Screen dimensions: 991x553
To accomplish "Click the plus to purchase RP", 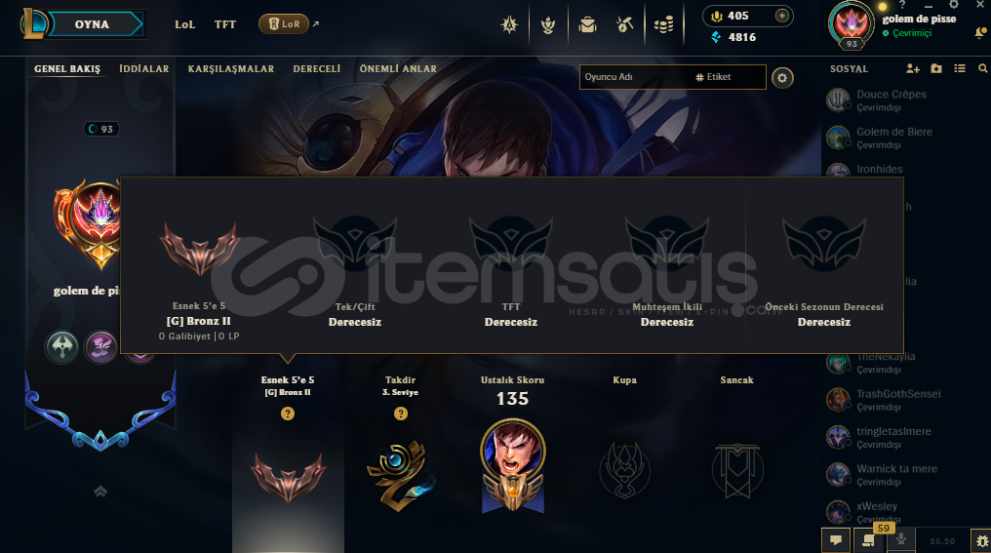I will [782, 16].
